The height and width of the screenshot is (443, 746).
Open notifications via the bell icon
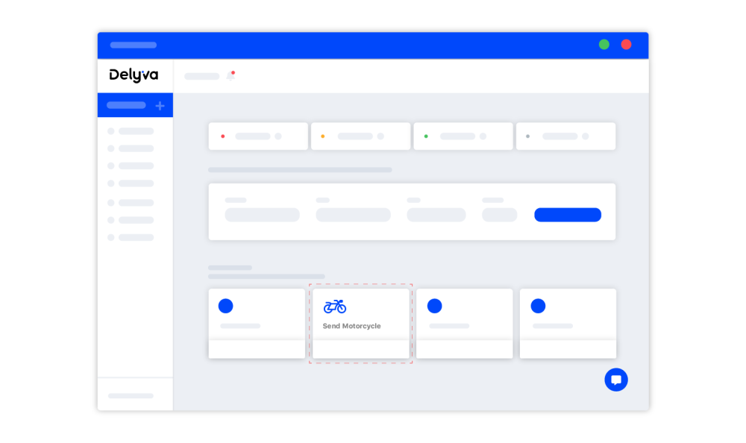[231, 76]
